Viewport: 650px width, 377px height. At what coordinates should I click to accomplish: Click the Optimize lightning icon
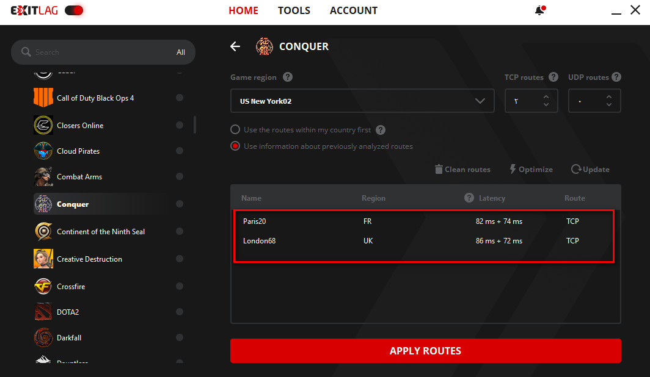pyautogui.click(x=513, y=169)
